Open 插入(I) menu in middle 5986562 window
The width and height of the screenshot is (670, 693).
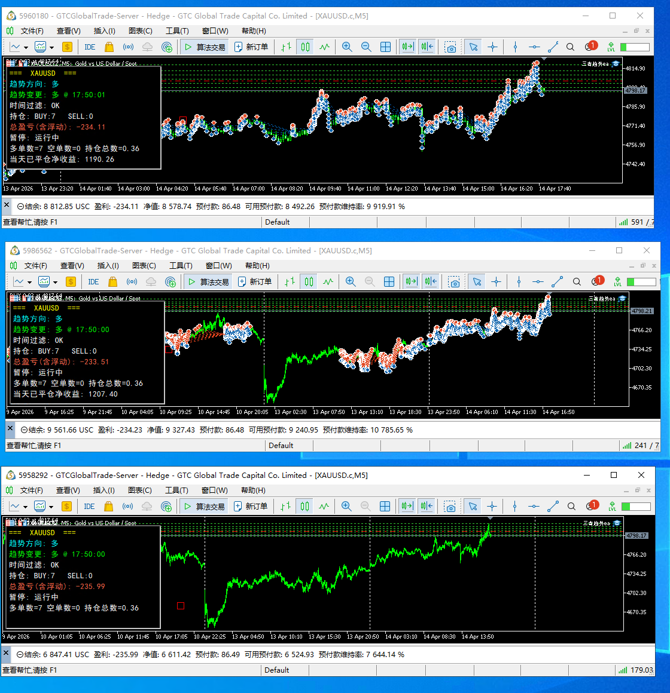coord(108,266)
